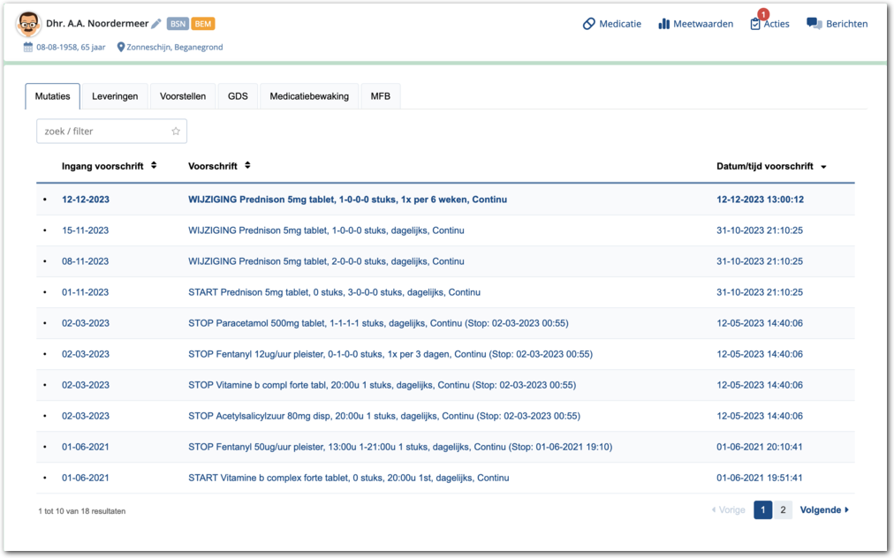The height and width of the screenshot is (558, 894).
Task: Go to page 2 of results
Action: tap(783, 509)
